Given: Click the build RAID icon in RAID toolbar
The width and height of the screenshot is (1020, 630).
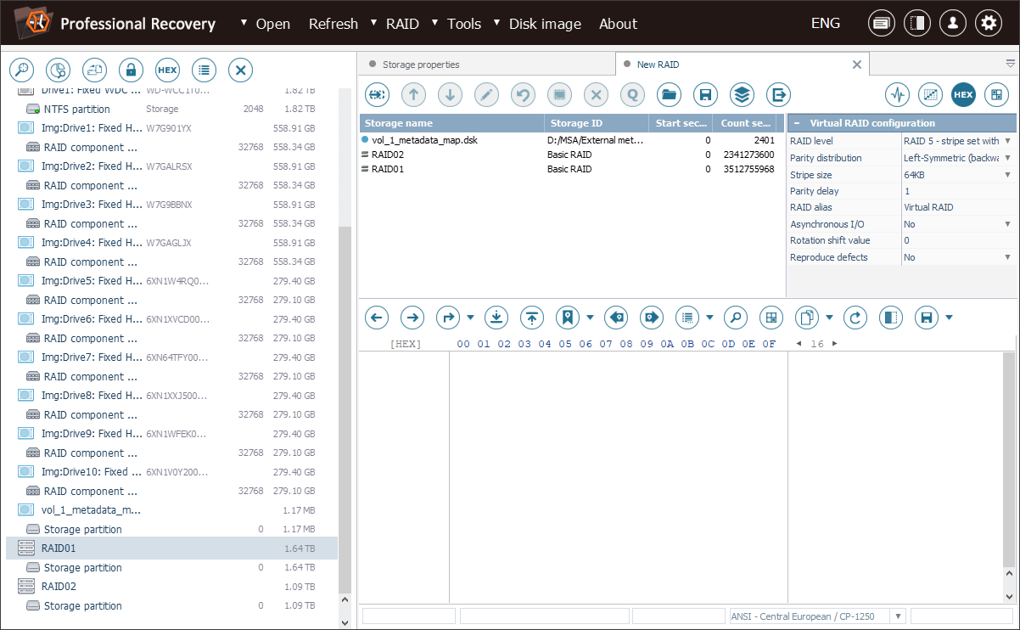Looking at the screenshot, I should tap(377, 94).
